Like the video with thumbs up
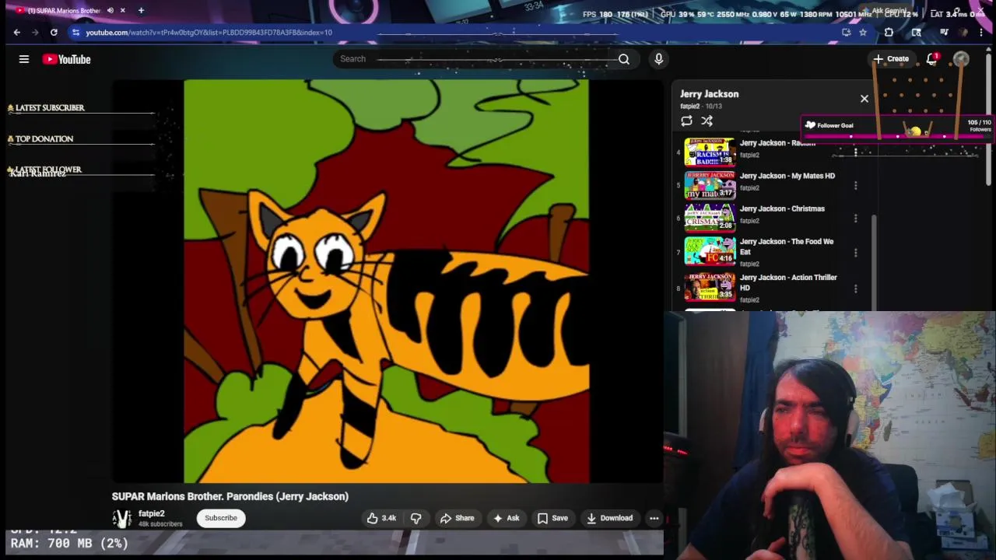996x560 pixels. pyautogui.click(x=381, y=518)
